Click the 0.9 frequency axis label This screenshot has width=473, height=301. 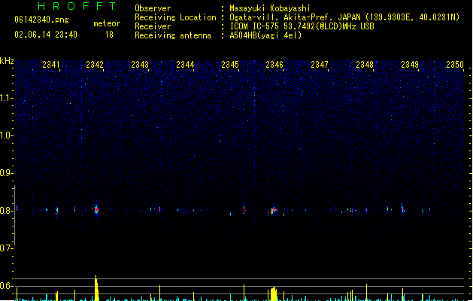pos(6,173)
